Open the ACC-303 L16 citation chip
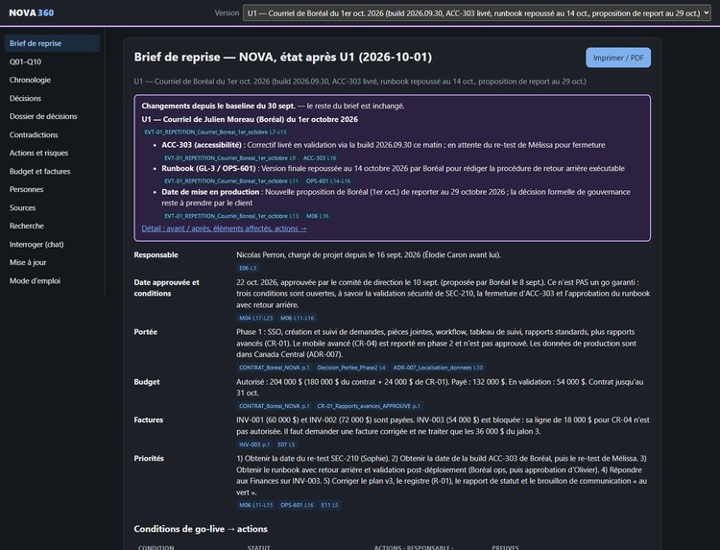 tap(320, 157)
